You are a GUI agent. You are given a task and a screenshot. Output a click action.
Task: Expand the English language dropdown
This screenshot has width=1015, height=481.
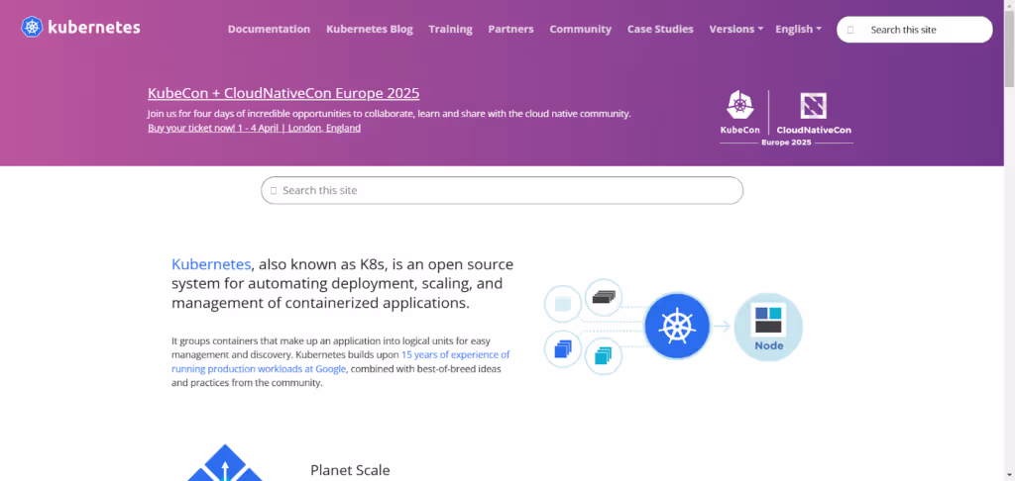[798, 29]
